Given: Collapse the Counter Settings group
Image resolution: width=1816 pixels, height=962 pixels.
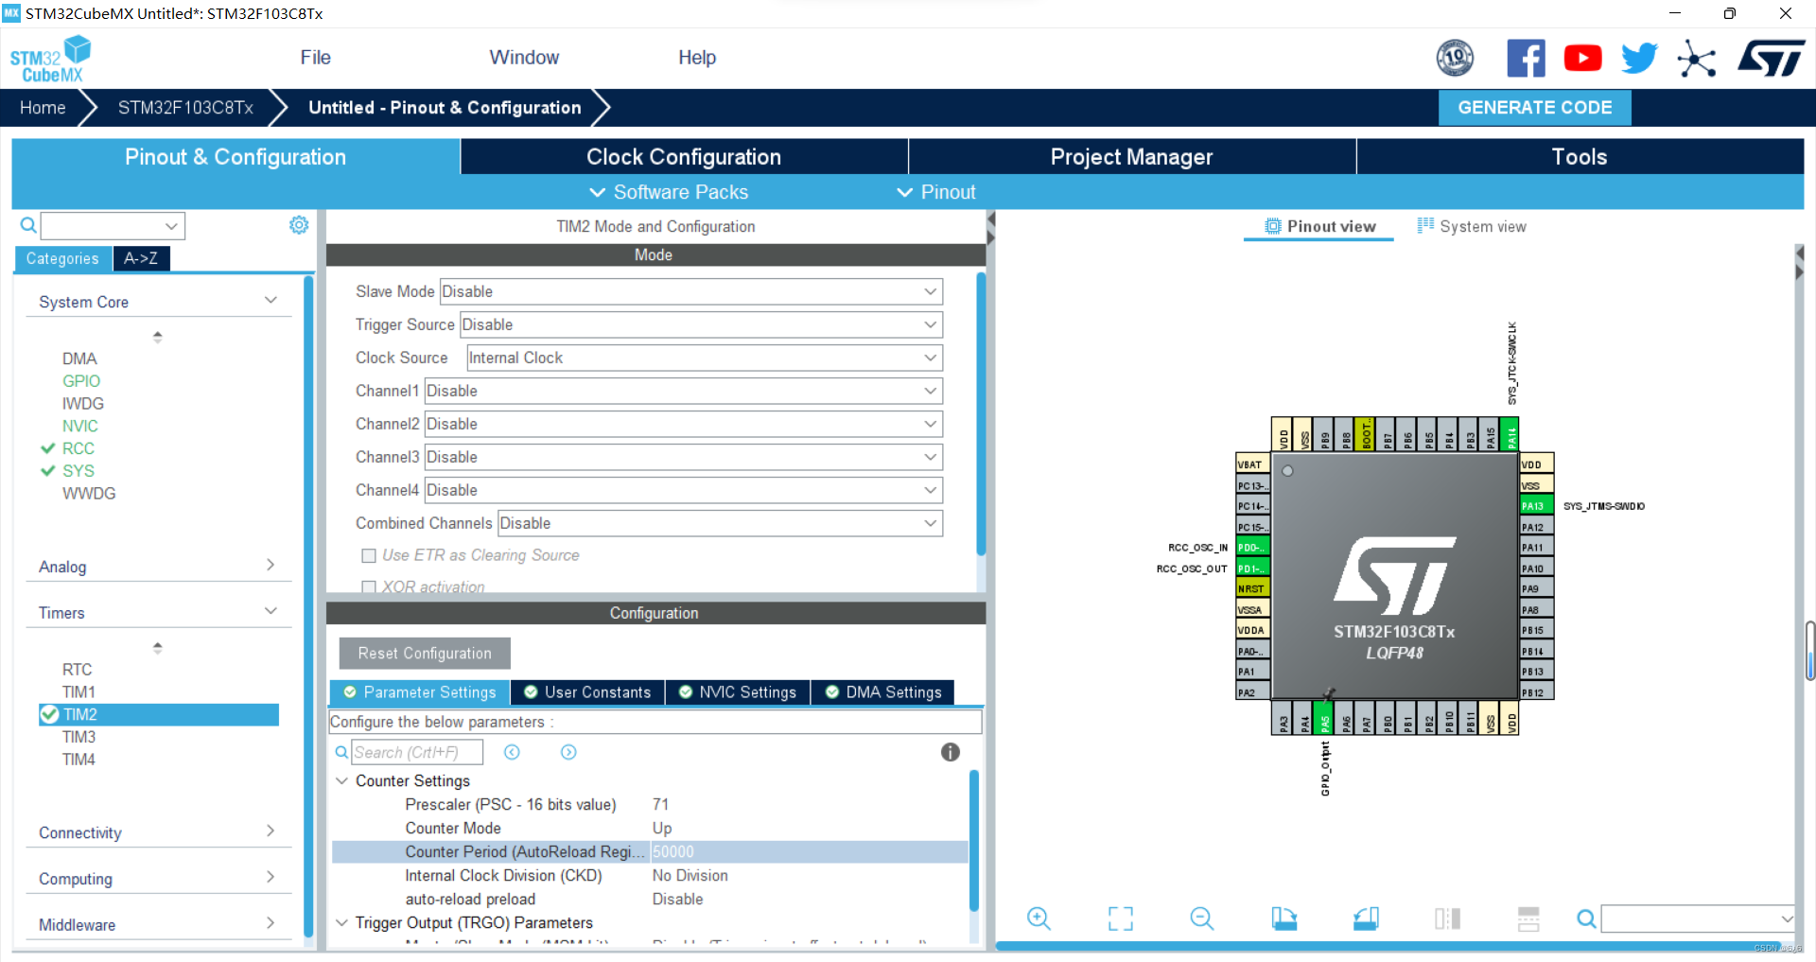Looking at the screenshot, I should coord(341,781).
